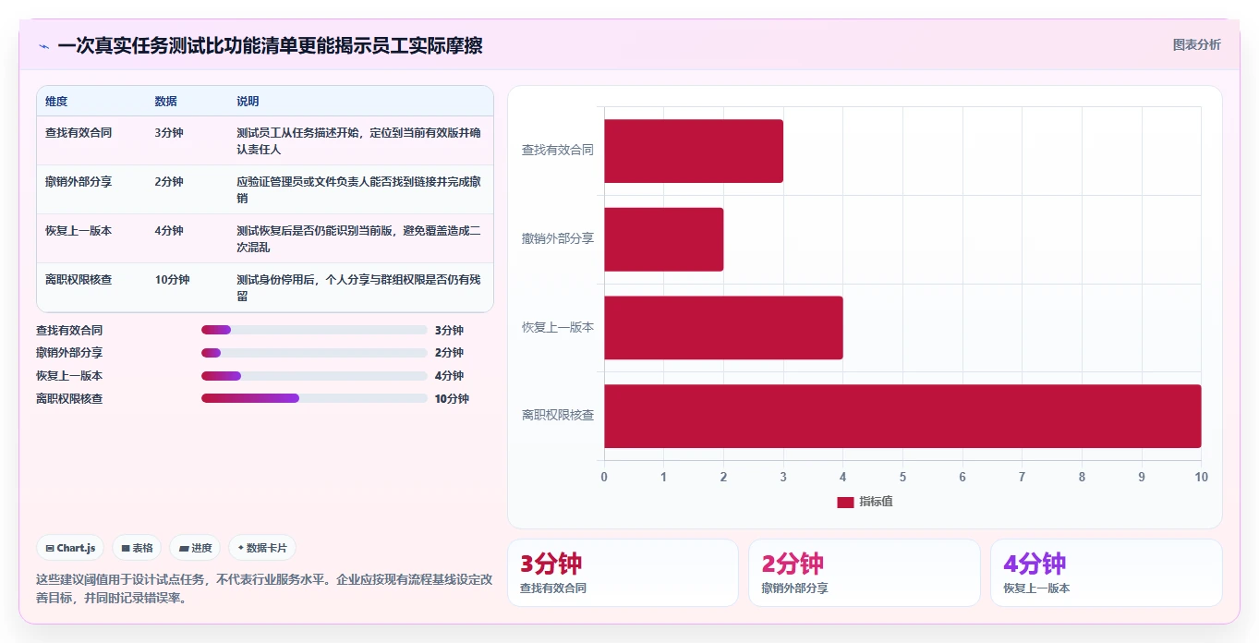Click the 离职权限核查 y-axis label
The image size is (1259, 643).
pyautogui.click(x=558, y=416)
